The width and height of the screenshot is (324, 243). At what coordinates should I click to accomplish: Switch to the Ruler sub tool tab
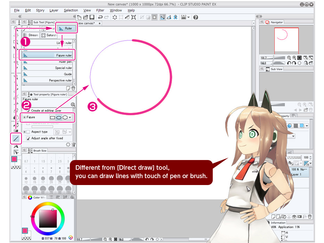click(66, 28)
